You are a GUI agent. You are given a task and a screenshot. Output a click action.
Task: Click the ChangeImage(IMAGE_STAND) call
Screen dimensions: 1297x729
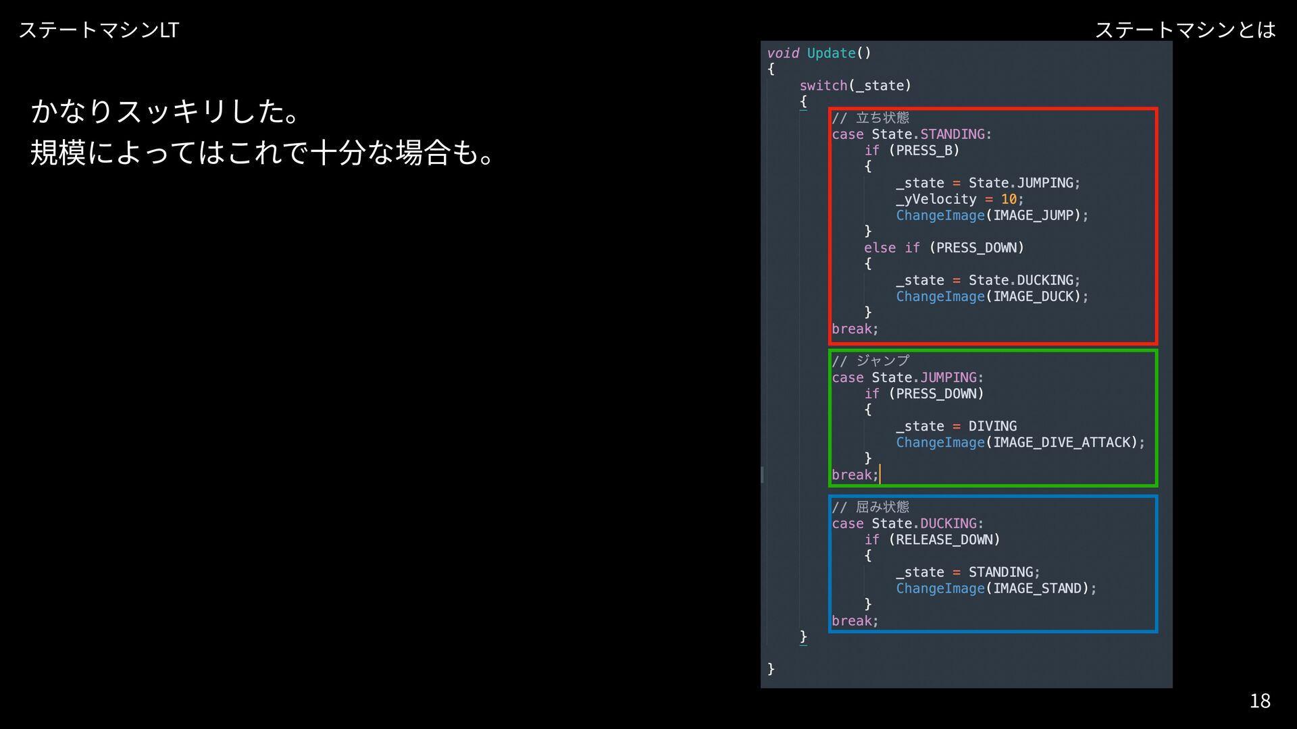(x=996, y=588)
